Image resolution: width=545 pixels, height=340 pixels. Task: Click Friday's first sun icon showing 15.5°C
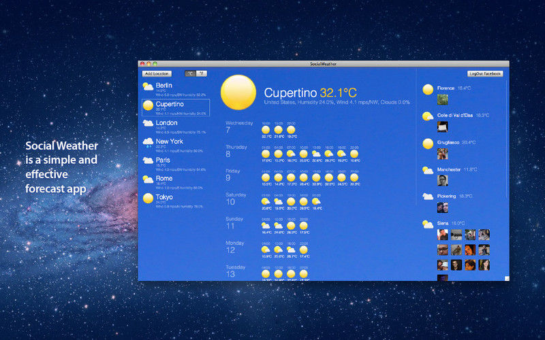tap(266, 177)
